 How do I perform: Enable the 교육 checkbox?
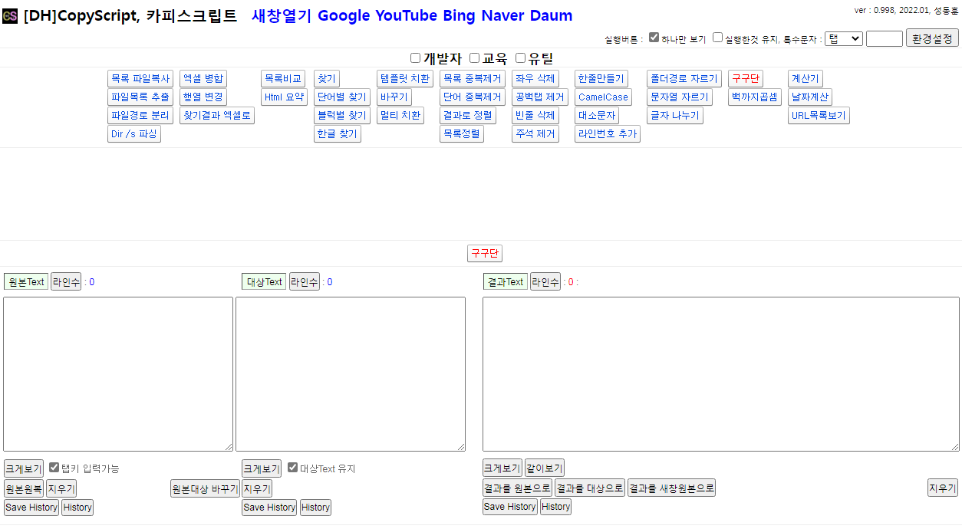[x=475, y=58]
